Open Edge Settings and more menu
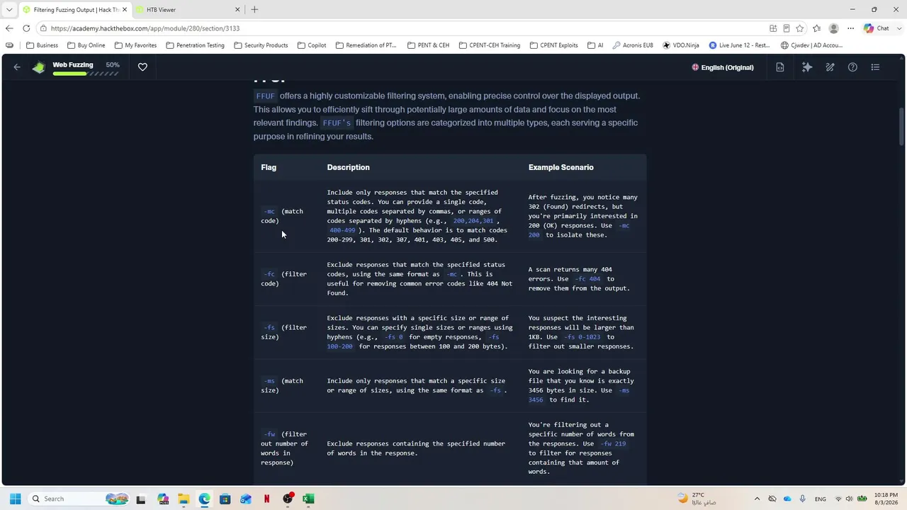Viewport: 907px width, 510px height. (x=850, y=28)
